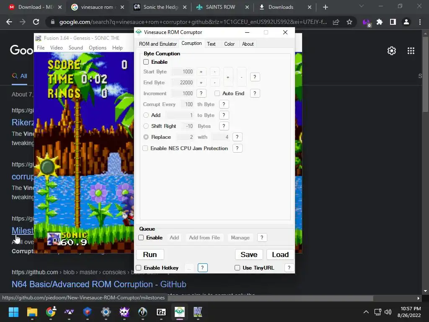Open the Fusion File menu
Viewport: 429px width, 322px height.
point(41,48)
